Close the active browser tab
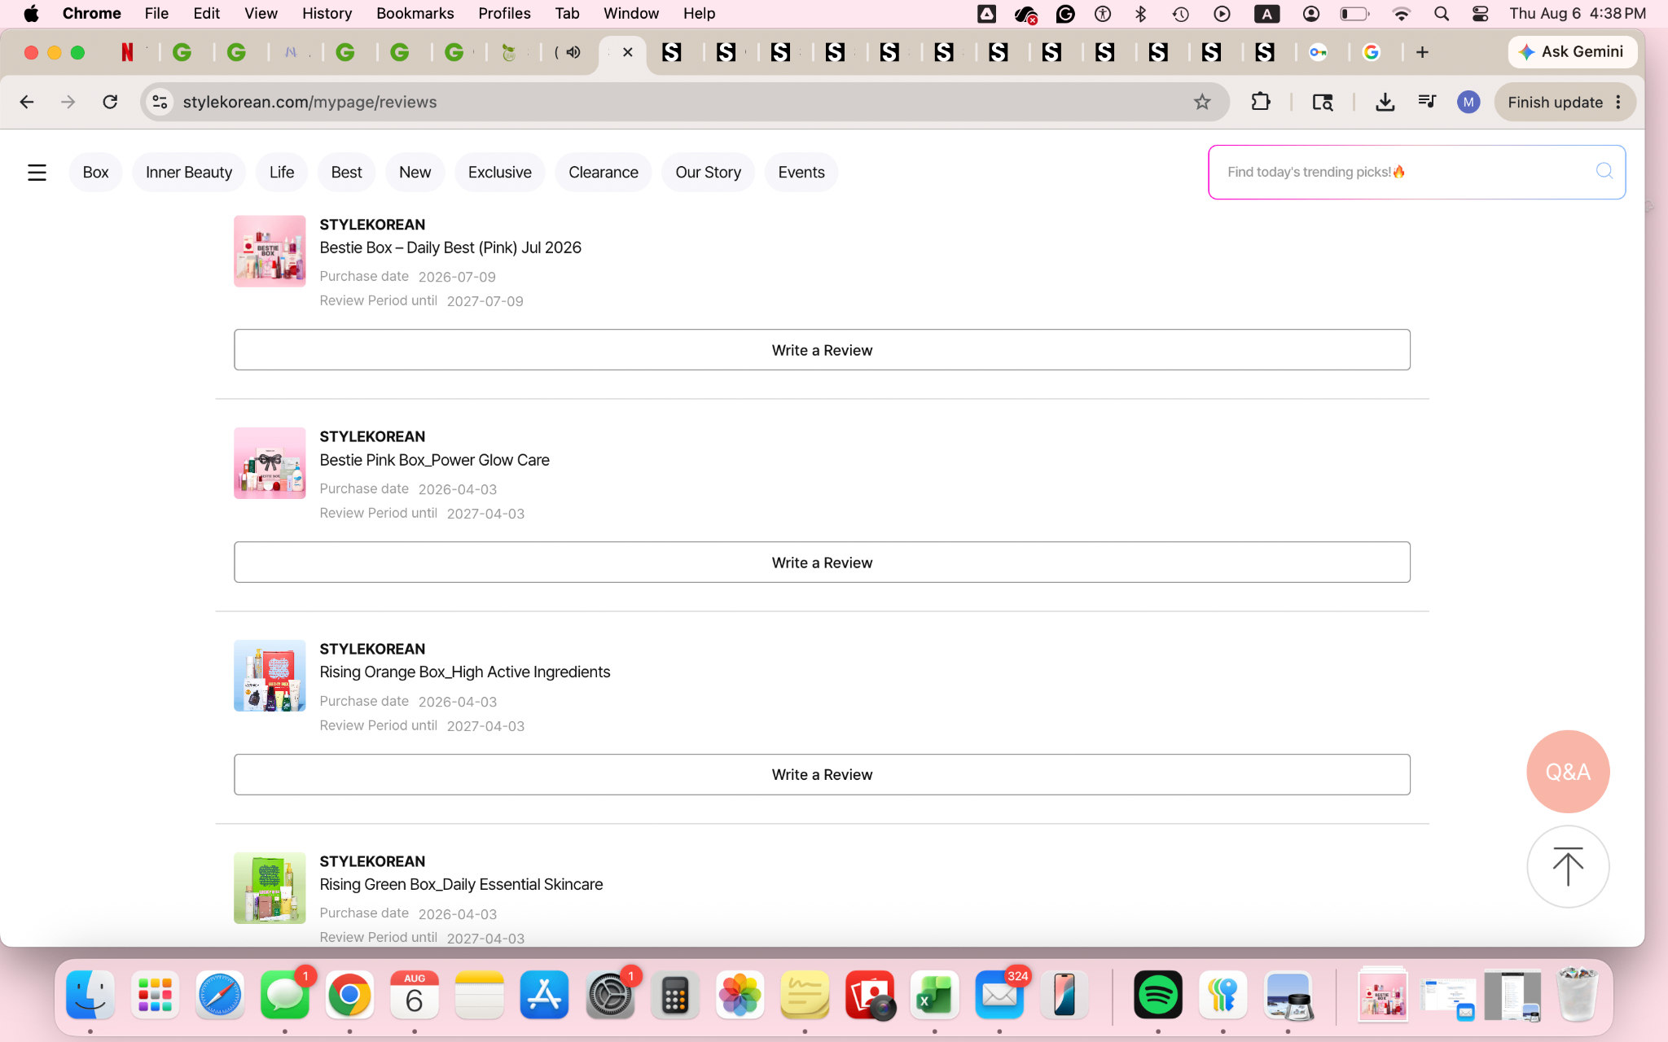 [x=627, y=52]
